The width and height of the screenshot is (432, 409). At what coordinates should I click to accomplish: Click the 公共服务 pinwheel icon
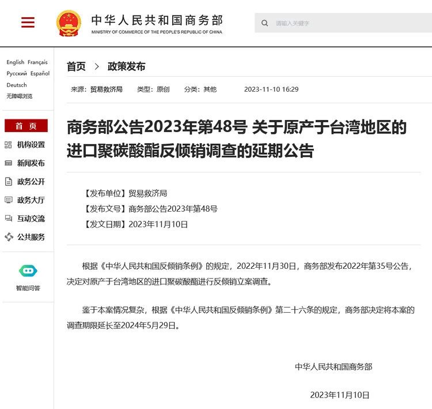(9, 237)
